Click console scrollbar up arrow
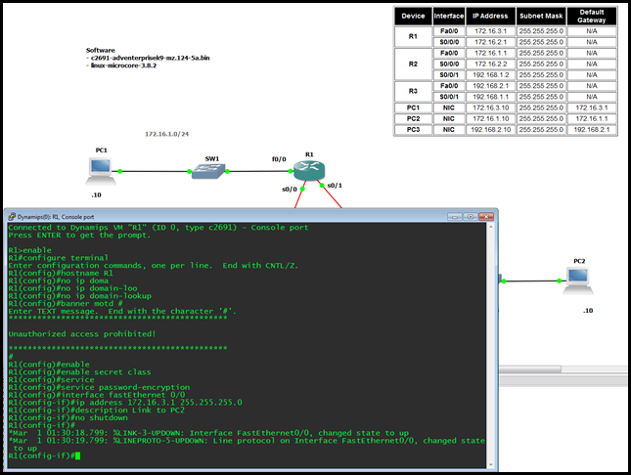Viewport: 631px width, 475px height. click(x=490, y=227)
